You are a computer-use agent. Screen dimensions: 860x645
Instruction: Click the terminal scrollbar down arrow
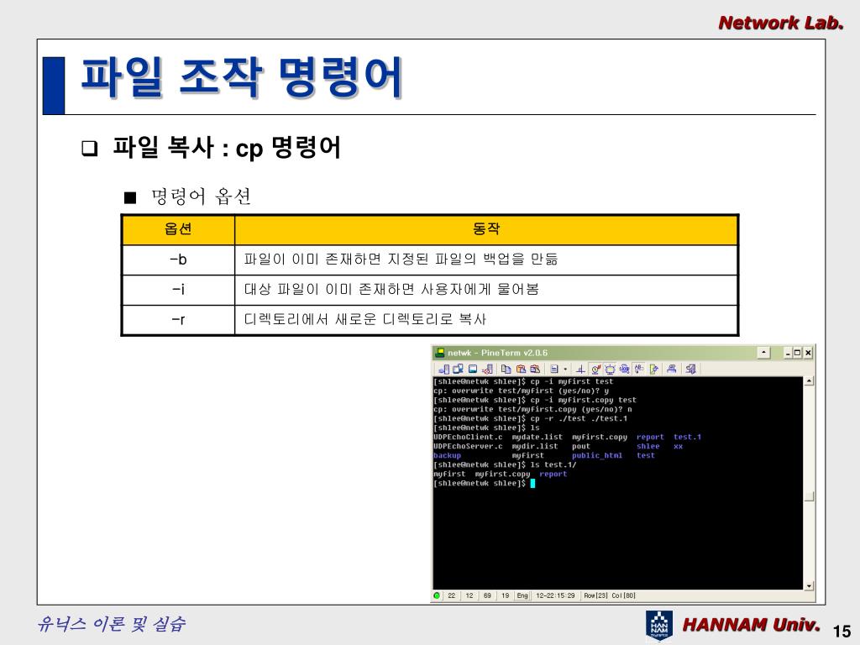(x=809, y=585)
